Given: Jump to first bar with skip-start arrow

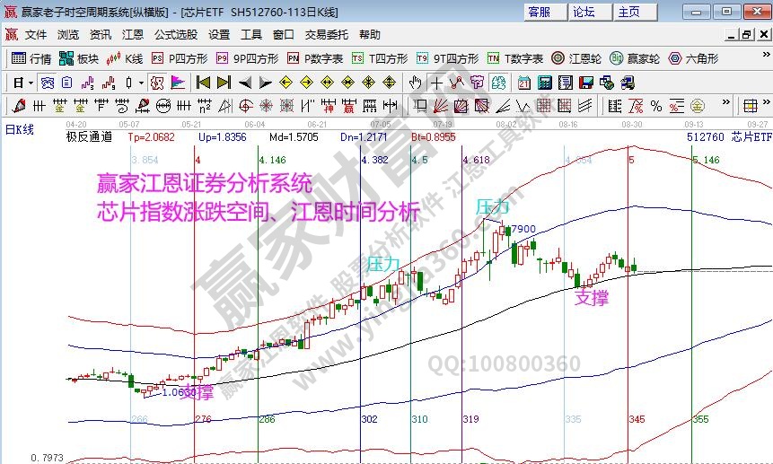Looking at the screenshot, I should pyautogui.click(x=203, y=83).
